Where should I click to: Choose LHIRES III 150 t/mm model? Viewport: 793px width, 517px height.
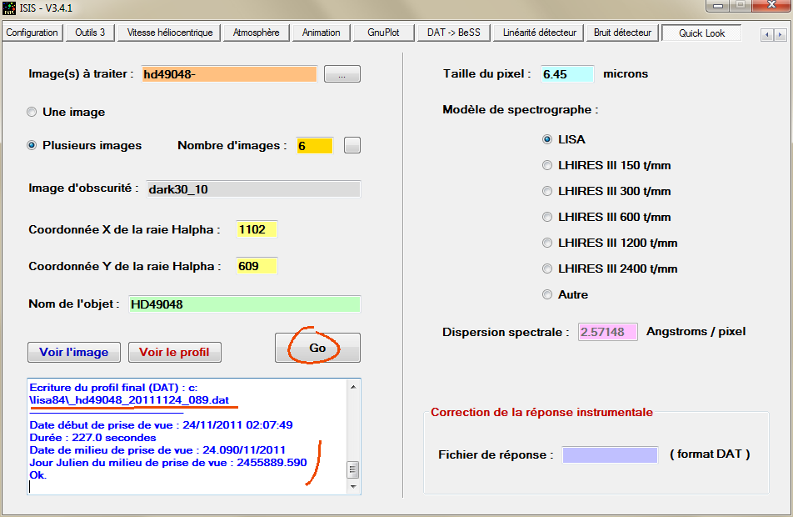tap(547, 165)
